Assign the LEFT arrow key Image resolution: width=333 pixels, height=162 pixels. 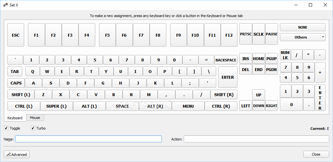tap(246, 106)
